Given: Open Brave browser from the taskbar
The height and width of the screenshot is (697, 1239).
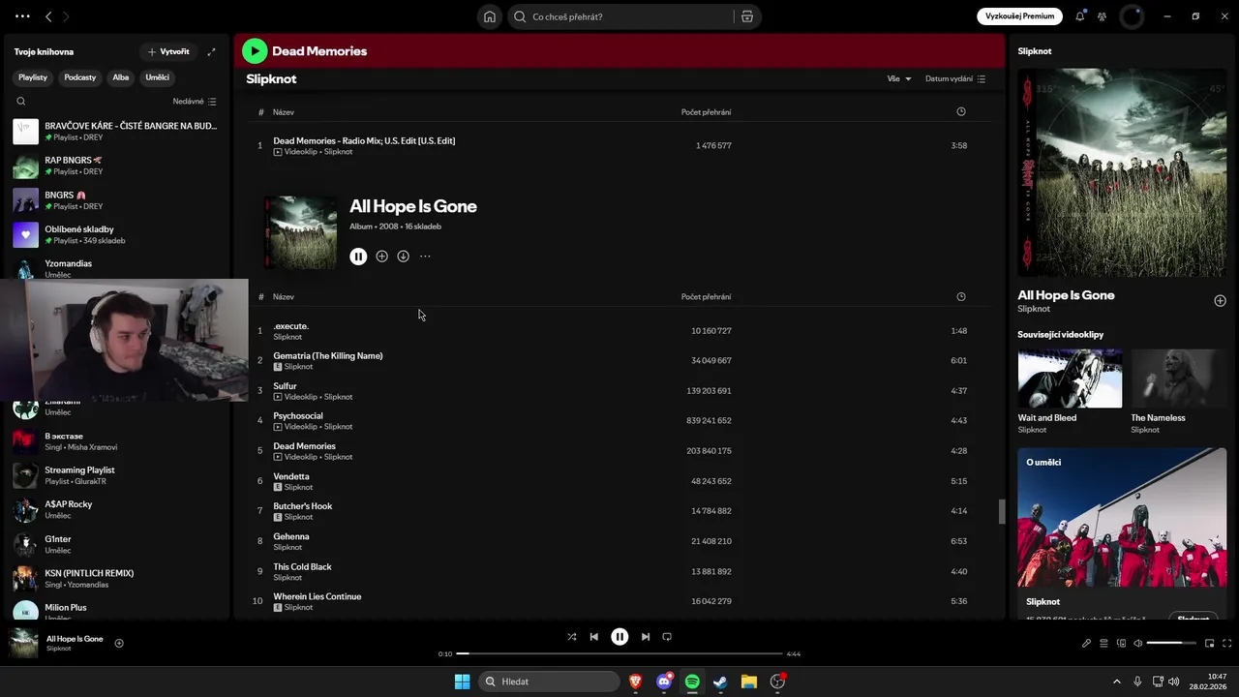Looking at the screenshot, I should (636, 682).
